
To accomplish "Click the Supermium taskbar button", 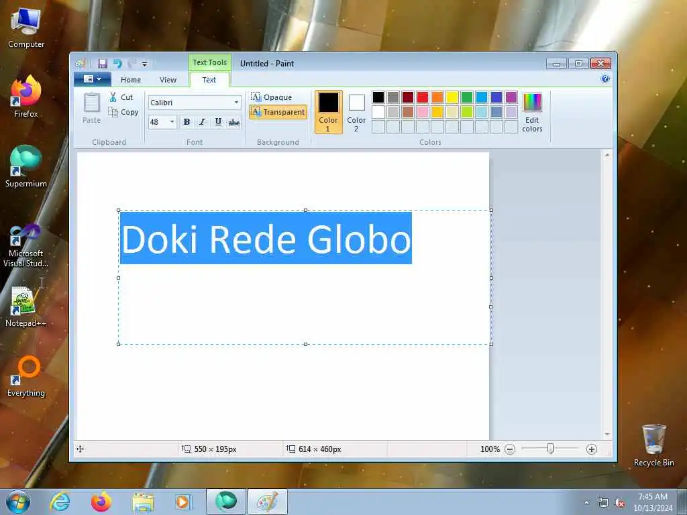I will [226, 502].
